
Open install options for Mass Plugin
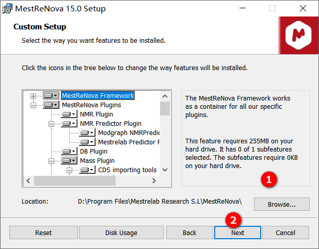pyautogui.click(x=69, y=160)
